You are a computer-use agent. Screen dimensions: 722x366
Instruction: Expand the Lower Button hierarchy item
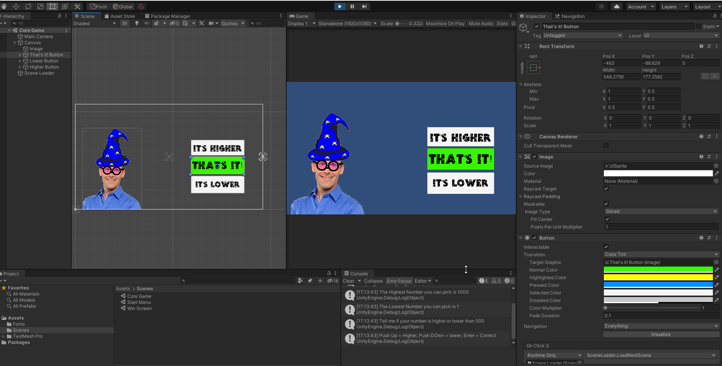[x=20, y=61]
